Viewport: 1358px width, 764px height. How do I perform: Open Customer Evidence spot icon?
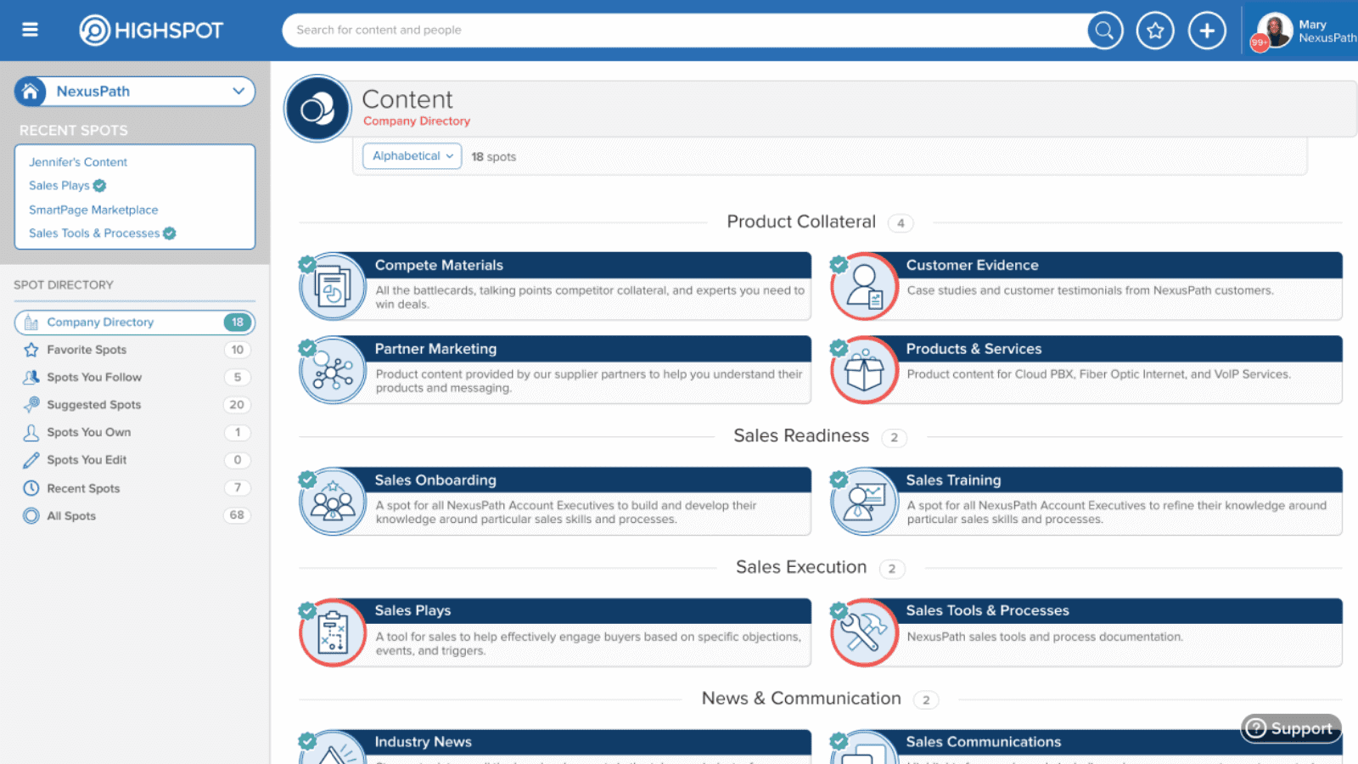point(864,286)
